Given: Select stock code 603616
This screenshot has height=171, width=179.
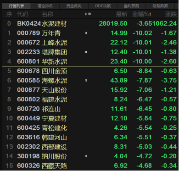Looking at the screenshot, I should click(x=28, y=138).
